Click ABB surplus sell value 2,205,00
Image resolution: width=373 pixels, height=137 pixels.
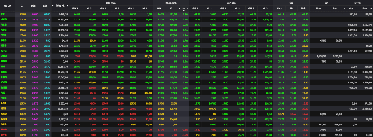[337, 56]
